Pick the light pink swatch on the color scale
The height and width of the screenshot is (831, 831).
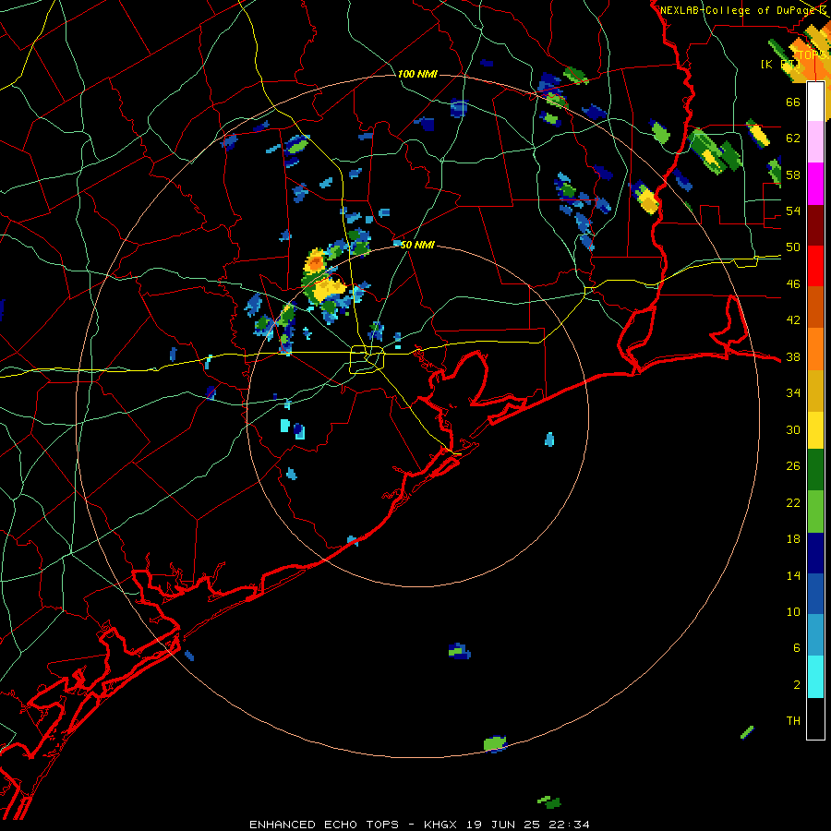815,141
